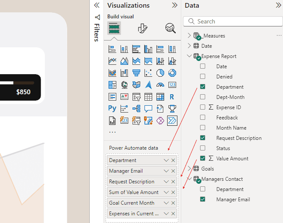
Task: Select the stacked bar chart visual
Action: pos(112,49)
